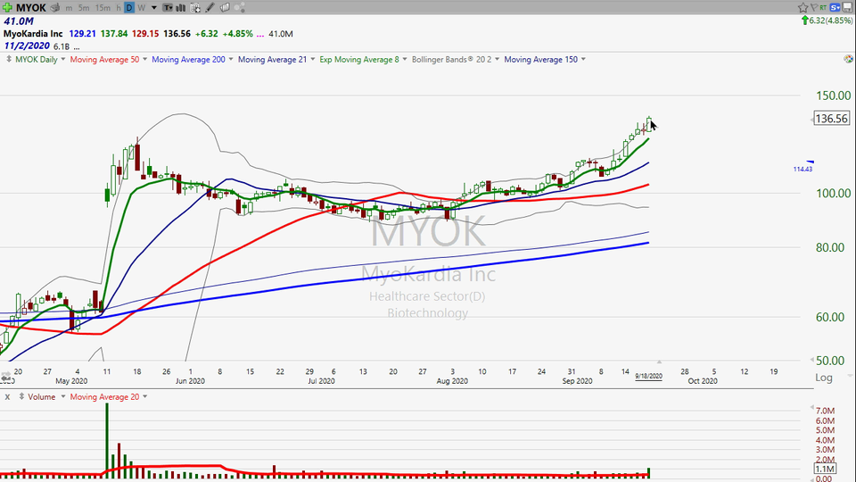Click the move handle beside MYOK Daily

[8, 59]
